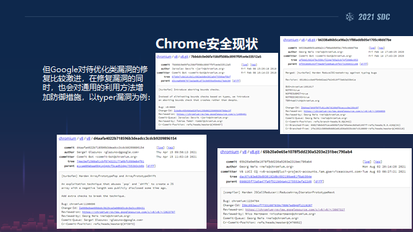Click heading hash b6338a86b5ca98a2c1f88addb05e1705c48dd7be
The width and height of the screenshot is (413, 232).
(x=354, y=40)
